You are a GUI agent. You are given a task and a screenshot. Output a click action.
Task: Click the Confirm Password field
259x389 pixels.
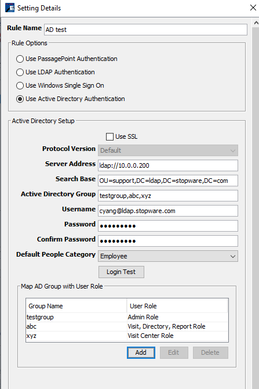pyautogui.click(x=168, y=241)
